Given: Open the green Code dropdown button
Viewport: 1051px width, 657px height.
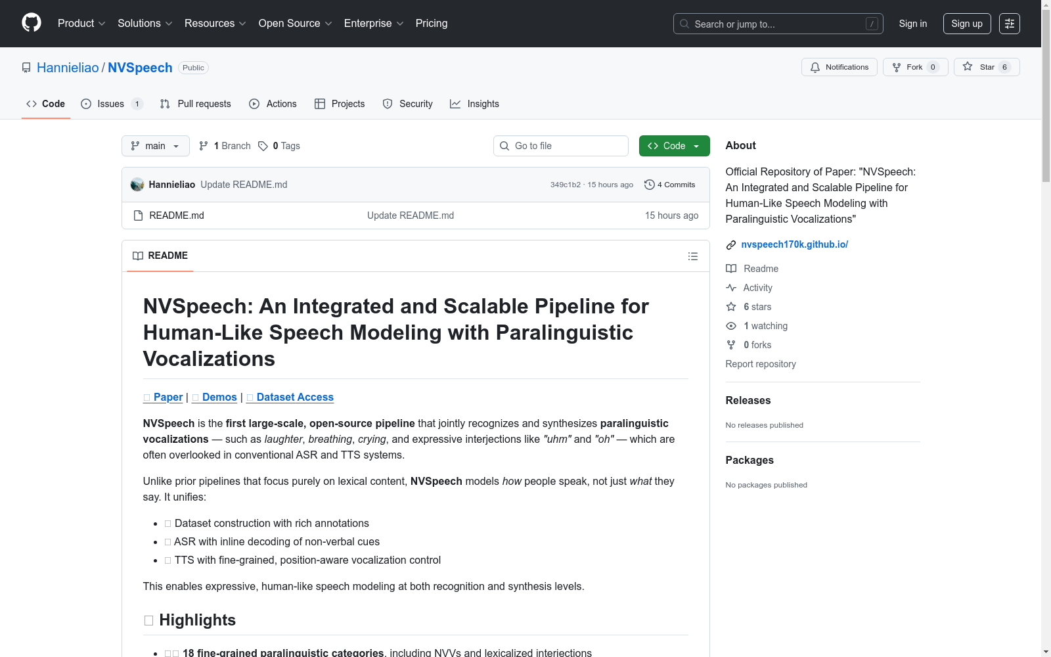Looking at the screenshot, I should 675,146.
